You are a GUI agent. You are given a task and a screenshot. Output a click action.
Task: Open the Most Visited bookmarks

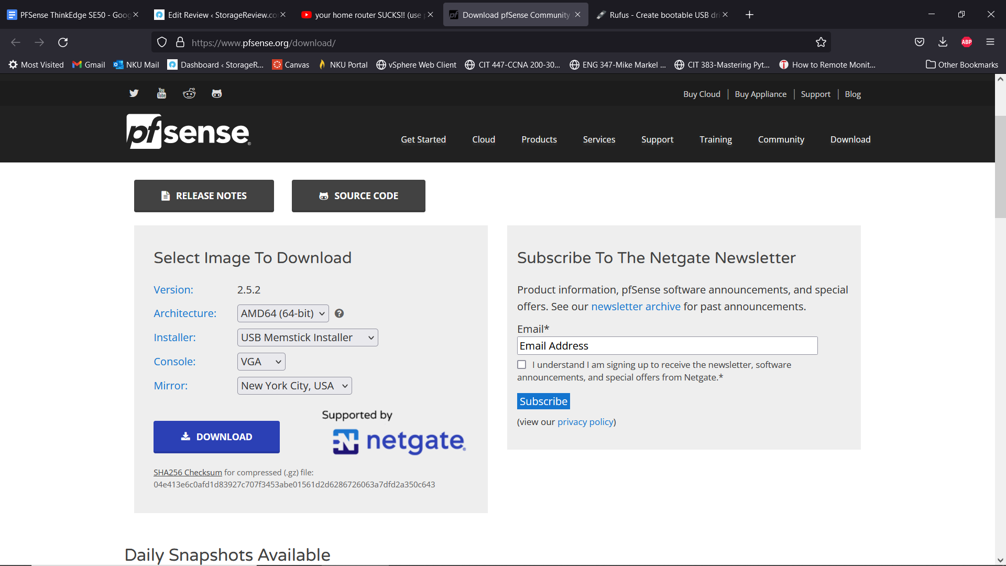(x=36, y=64)
